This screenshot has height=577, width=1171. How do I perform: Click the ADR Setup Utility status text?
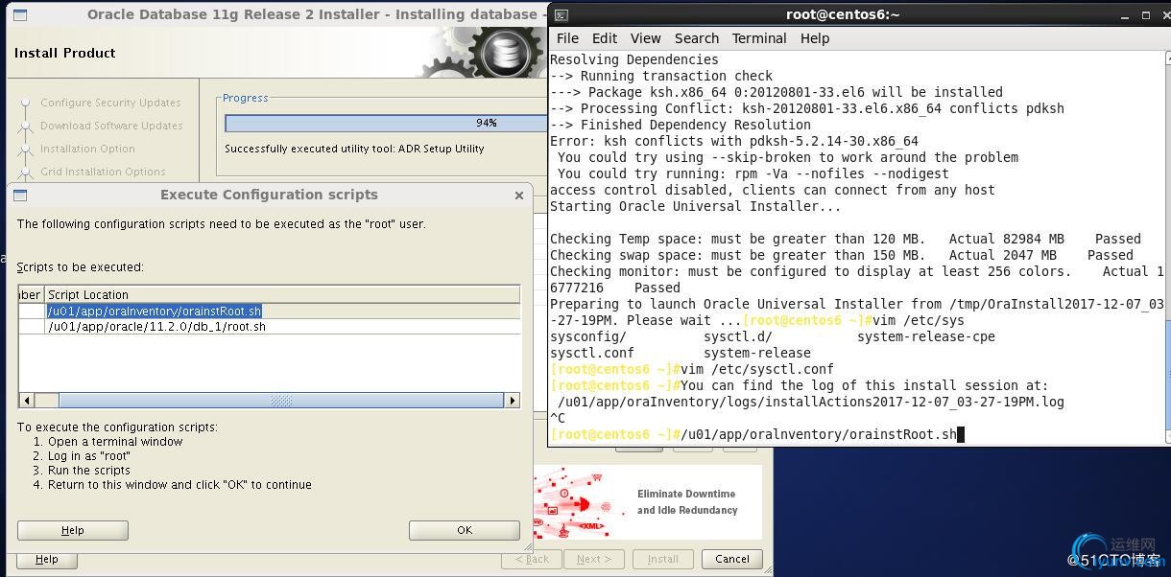coord(354,149)
